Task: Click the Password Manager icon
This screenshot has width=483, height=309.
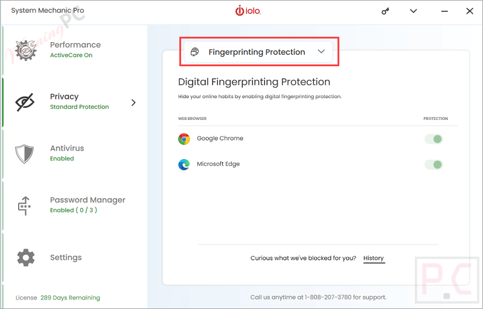Action: [x=25, y=205]
